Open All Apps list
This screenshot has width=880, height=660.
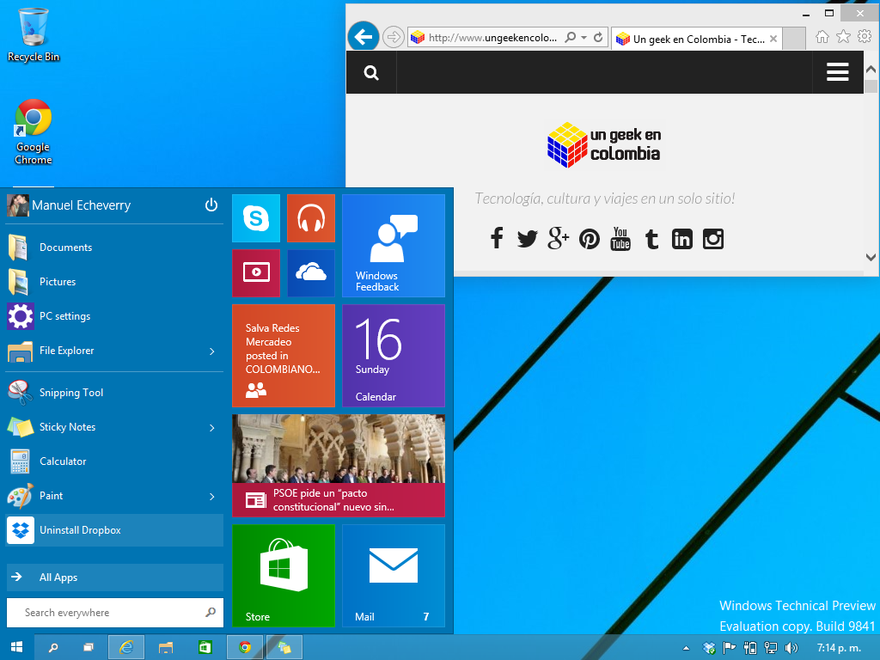(114, 577)
